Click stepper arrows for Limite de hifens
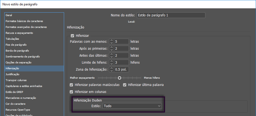Screen dimensions: 256x116 (x=111, y=63)
